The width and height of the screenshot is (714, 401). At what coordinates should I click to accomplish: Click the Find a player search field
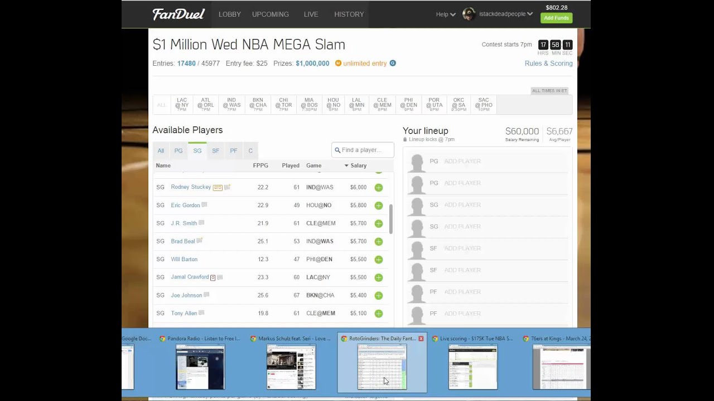(x=363, y=150)
